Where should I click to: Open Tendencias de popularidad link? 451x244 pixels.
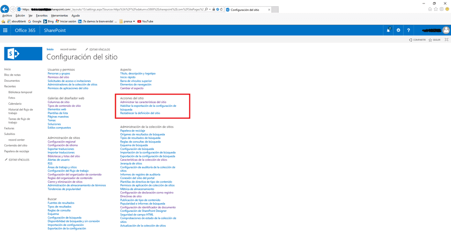[64, 189]
